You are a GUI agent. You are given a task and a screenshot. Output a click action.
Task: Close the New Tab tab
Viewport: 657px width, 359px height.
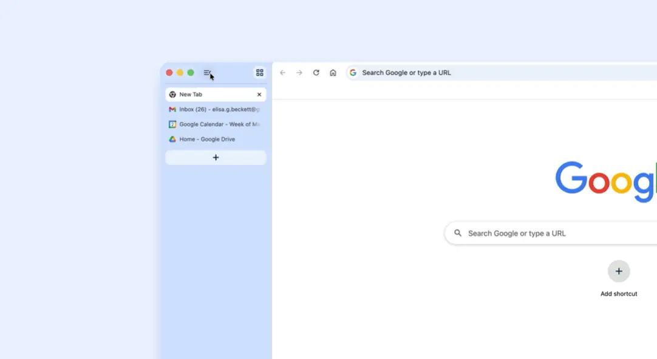[259, 95]
